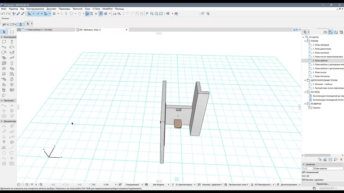Choose the Slab tool
Image resolution: width=344 pixels, height=193 pixels.
coord(12,47)
